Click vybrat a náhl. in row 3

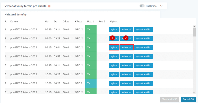pyautogui.click(x=143, y=47)
